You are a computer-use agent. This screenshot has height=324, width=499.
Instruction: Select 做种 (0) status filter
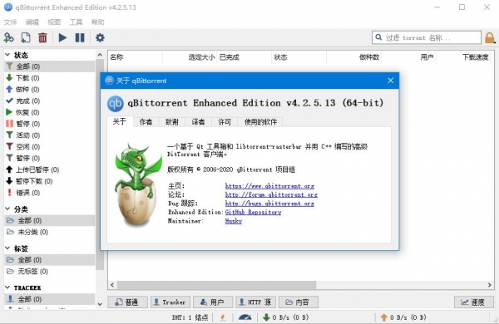pyautogui.click(x=49, y=90)
